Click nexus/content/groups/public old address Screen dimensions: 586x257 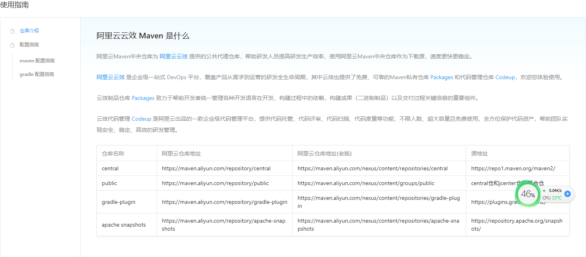click(x=366, y=183)
